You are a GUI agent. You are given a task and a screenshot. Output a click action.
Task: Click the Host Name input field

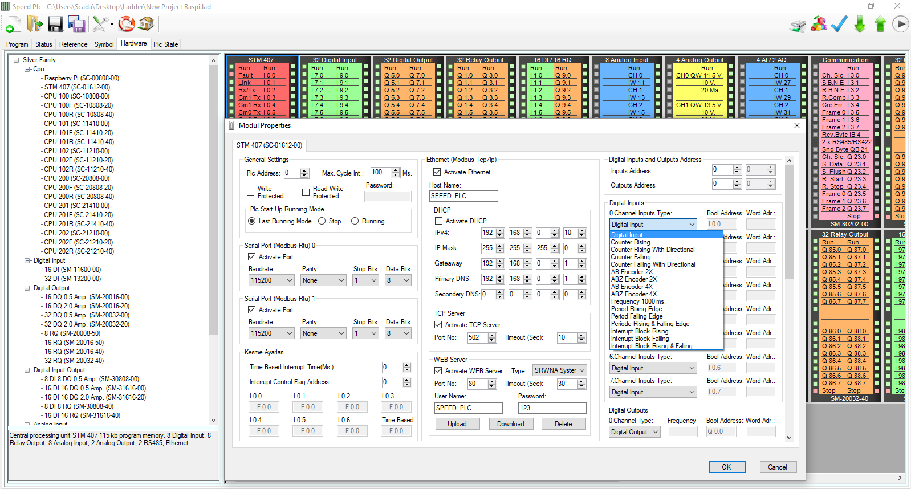[463, 196]
